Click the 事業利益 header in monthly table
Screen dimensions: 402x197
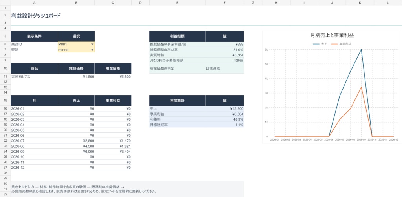coord(113,101)
